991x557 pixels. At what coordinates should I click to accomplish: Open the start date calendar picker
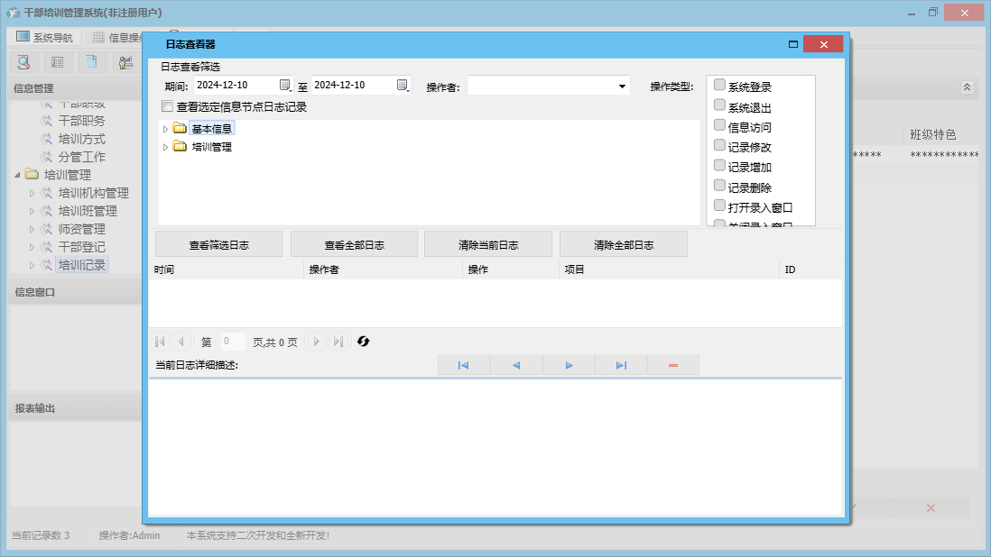(285, 85)
